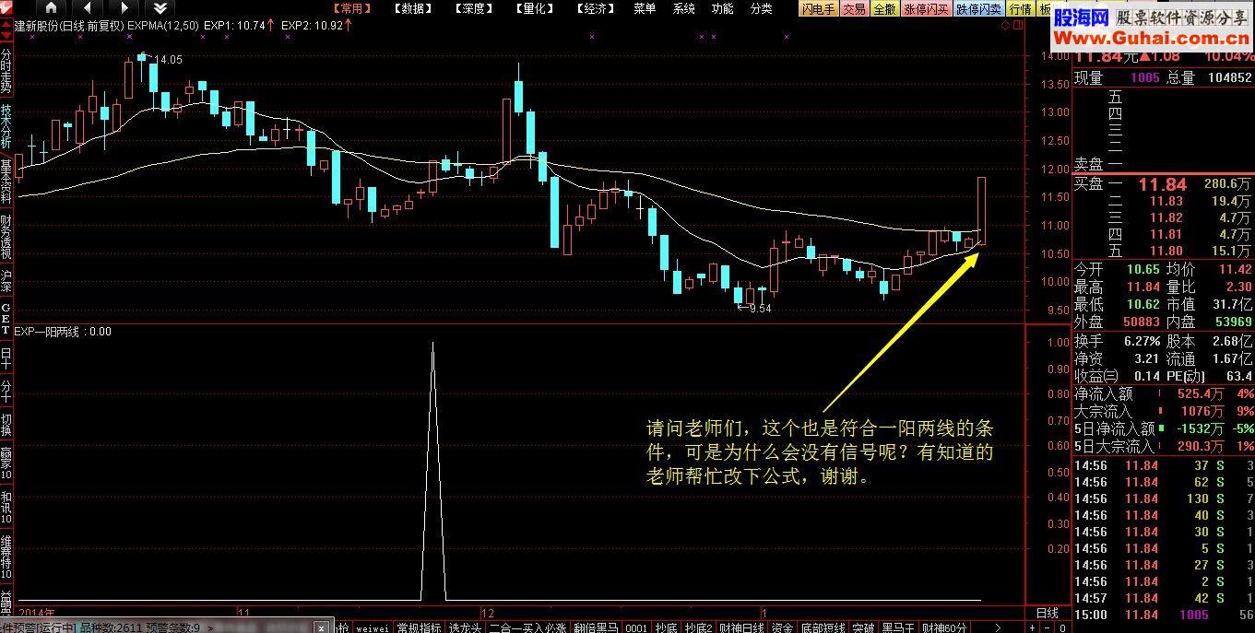The width and height of the screenshot is (1255, 633).
Task: Select the weiwei indicator tab
Action: click(373, 627)
